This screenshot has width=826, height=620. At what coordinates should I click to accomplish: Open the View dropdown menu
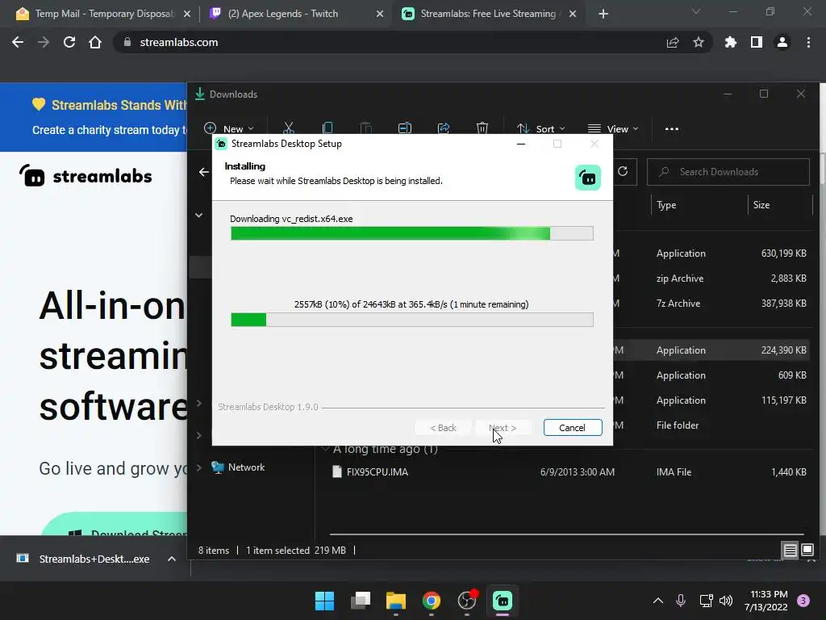point(613,128)
